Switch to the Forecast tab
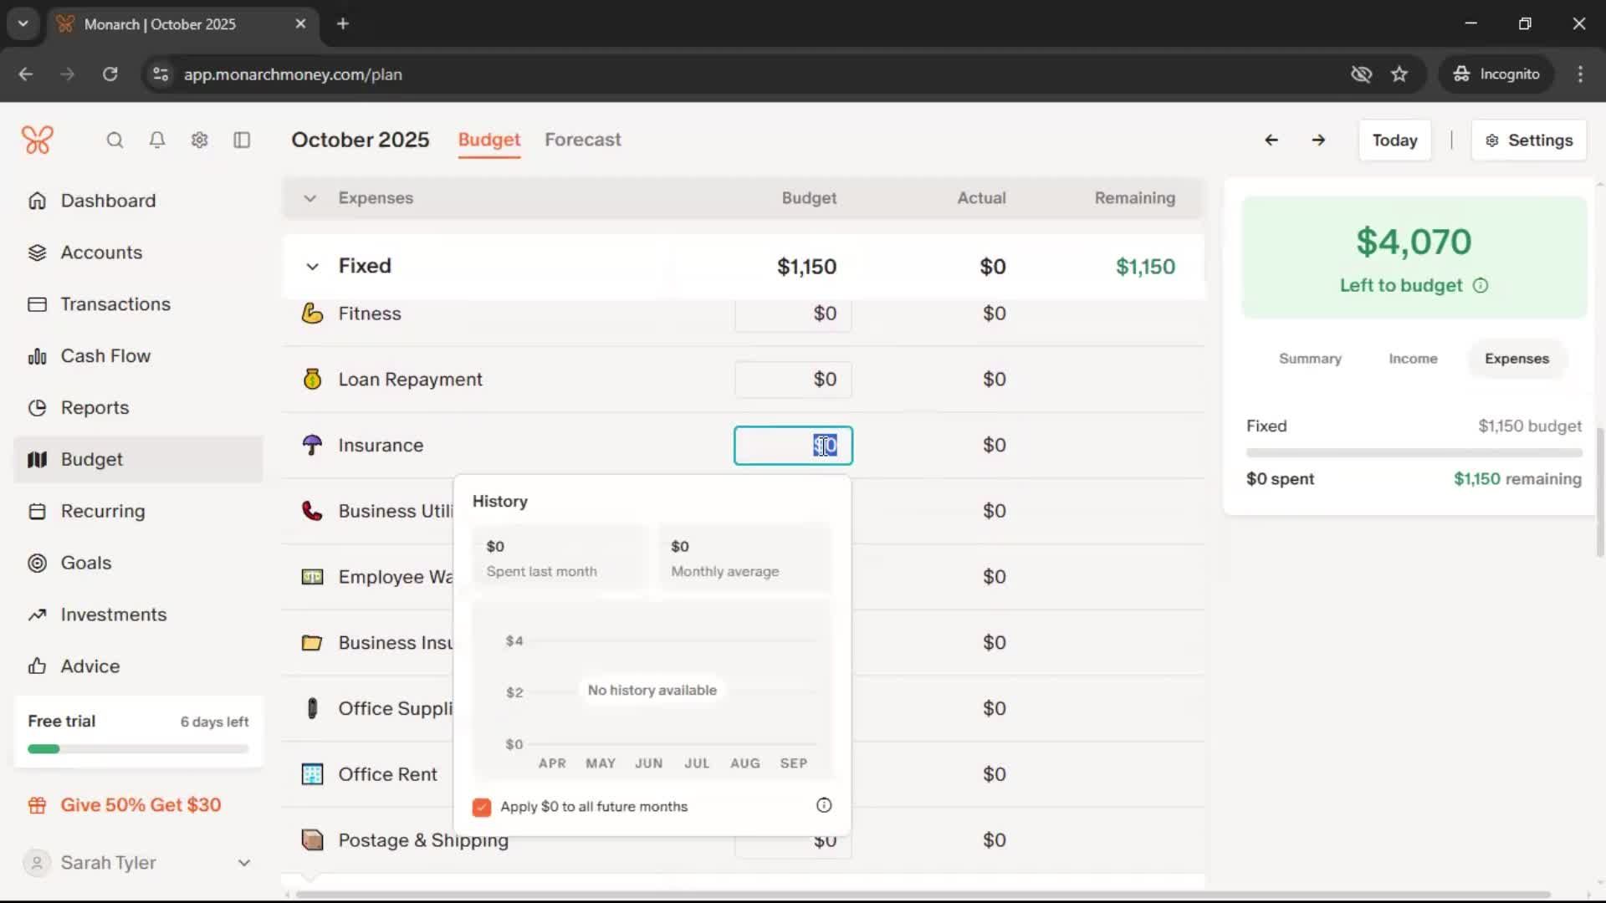Screen dimensions: 1606x903 pyautogui.click(x=582, y=140)
